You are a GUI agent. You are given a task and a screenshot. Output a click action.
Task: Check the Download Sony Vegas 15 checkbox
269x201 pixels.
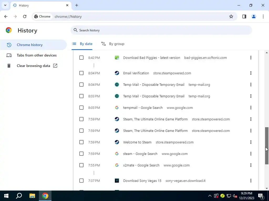pyautogui.click(x=81, y=181)
